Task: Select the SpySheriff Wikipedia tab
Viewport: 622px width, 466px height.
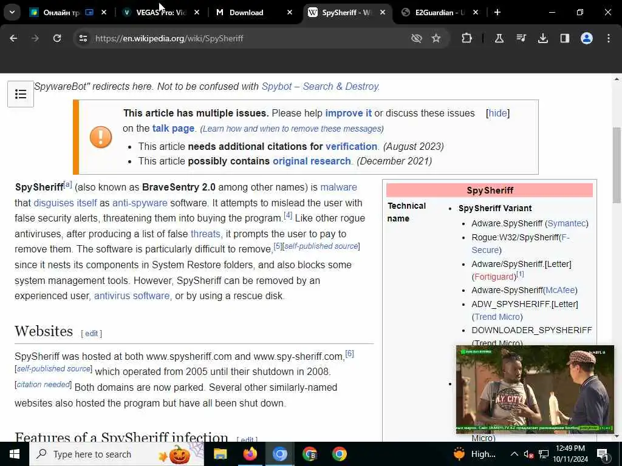Action: click(x=346, y=13)
